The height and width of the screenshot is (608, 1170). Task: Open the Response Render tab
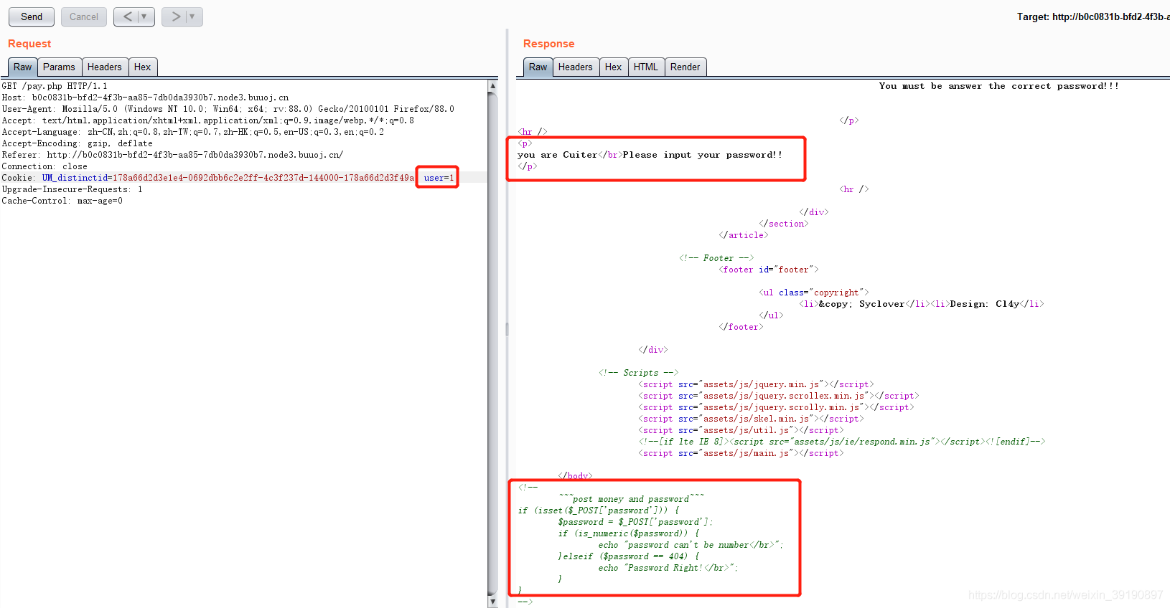(x=685, y=67)
